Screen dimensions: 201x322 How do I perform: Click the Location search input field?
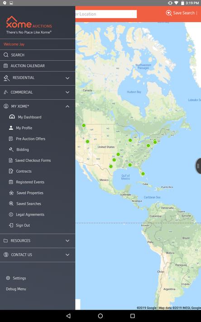pyautogui.click(x=106, y=14)
